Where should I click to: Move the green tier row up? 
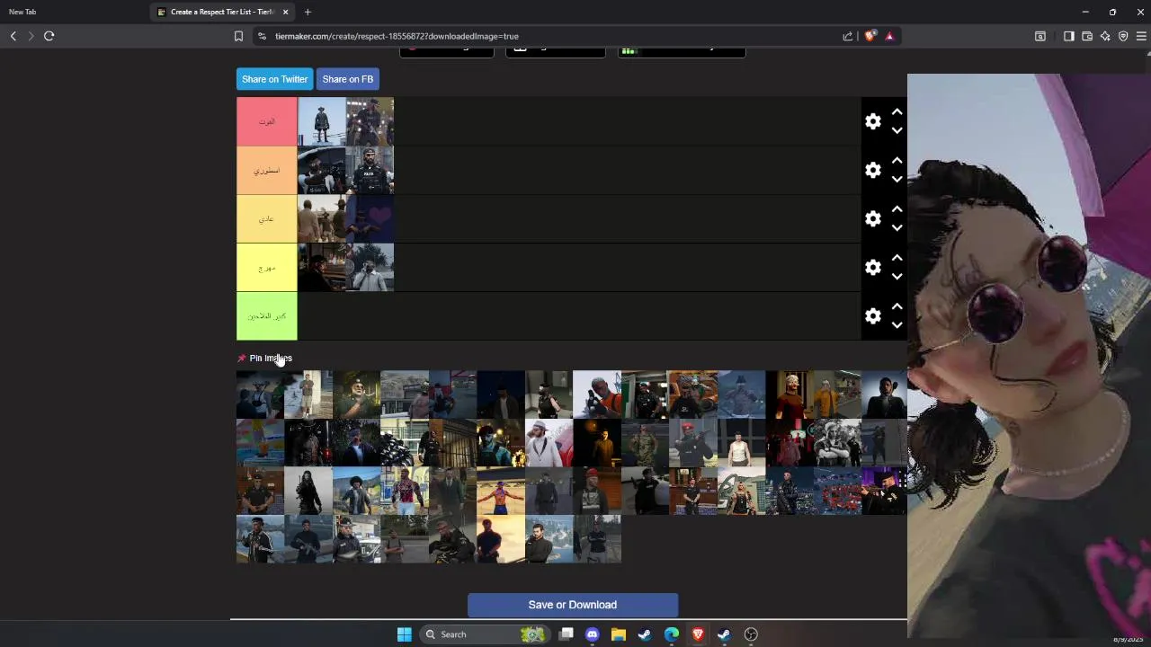click(897, 306)
